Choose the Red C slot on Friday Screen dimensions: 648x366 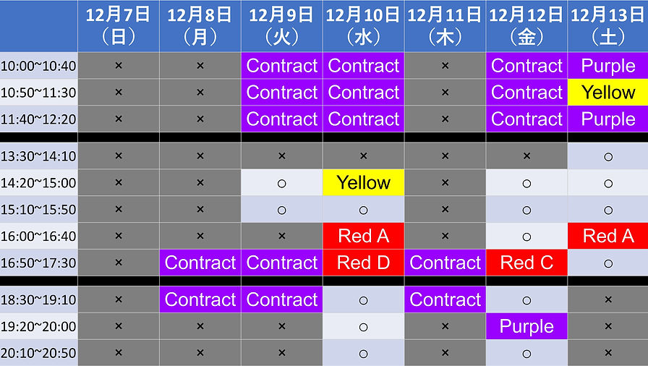(x=526, y=263)
